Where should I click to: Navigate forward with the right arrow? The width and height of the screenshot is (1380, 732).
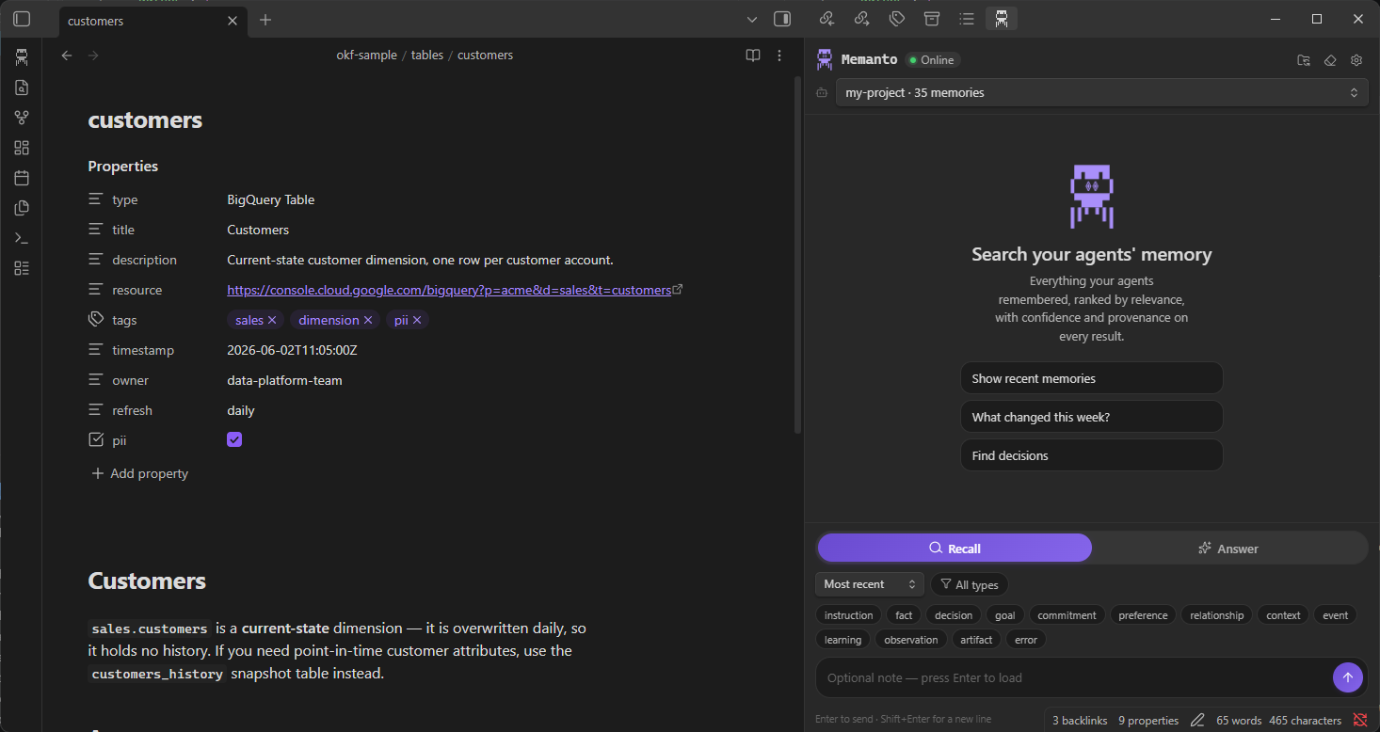pyautogui.click(x=93, y=56)
